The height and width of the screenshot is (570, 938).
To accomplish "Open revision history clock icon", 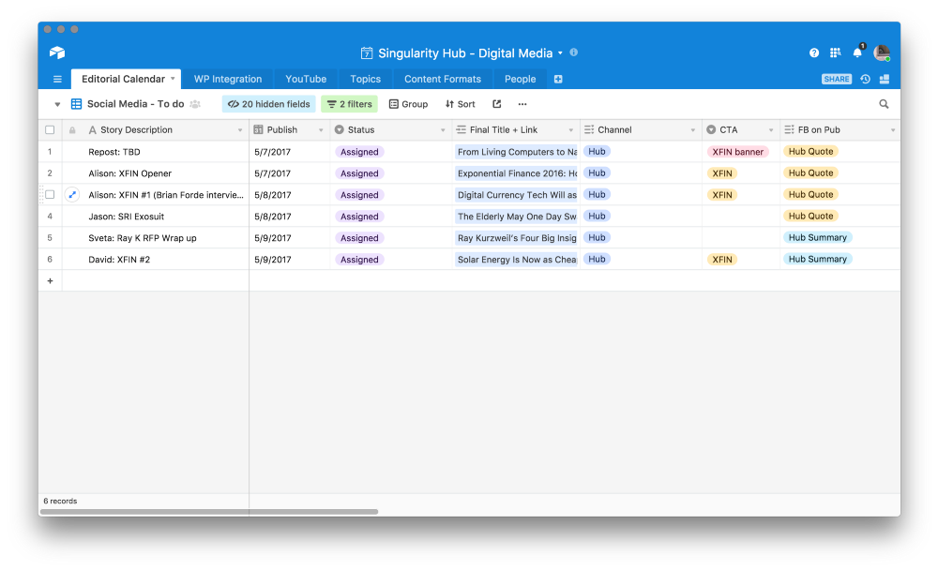I will click(865, 79).
